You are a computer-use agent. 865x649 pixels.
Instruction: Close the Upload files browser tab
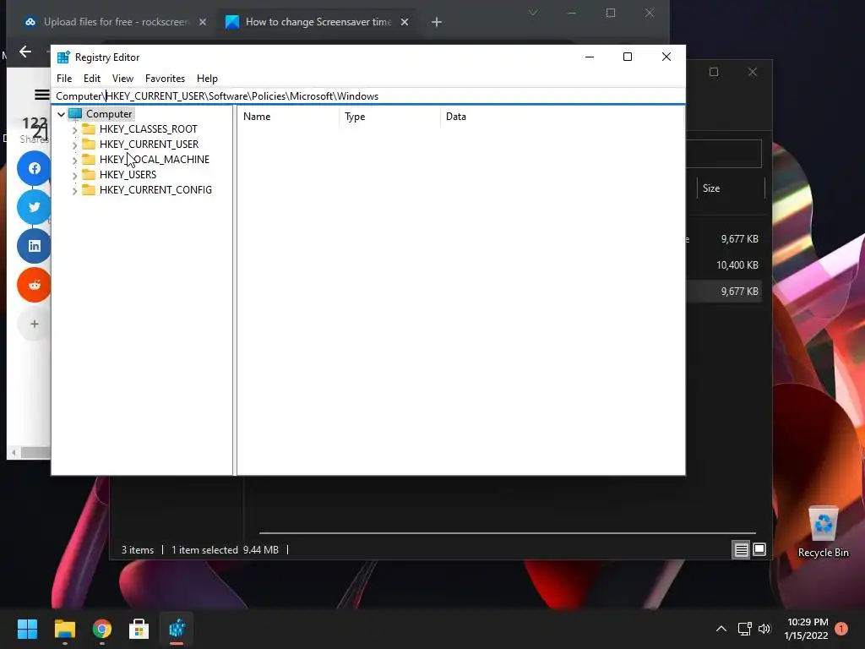click(x=203, y=22)
